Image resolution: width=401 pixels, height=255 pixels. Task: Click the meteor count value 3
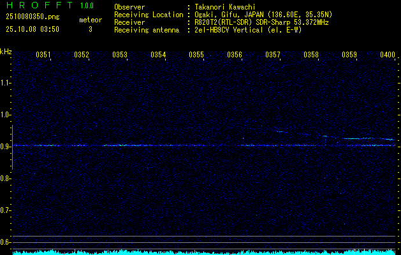91,29
